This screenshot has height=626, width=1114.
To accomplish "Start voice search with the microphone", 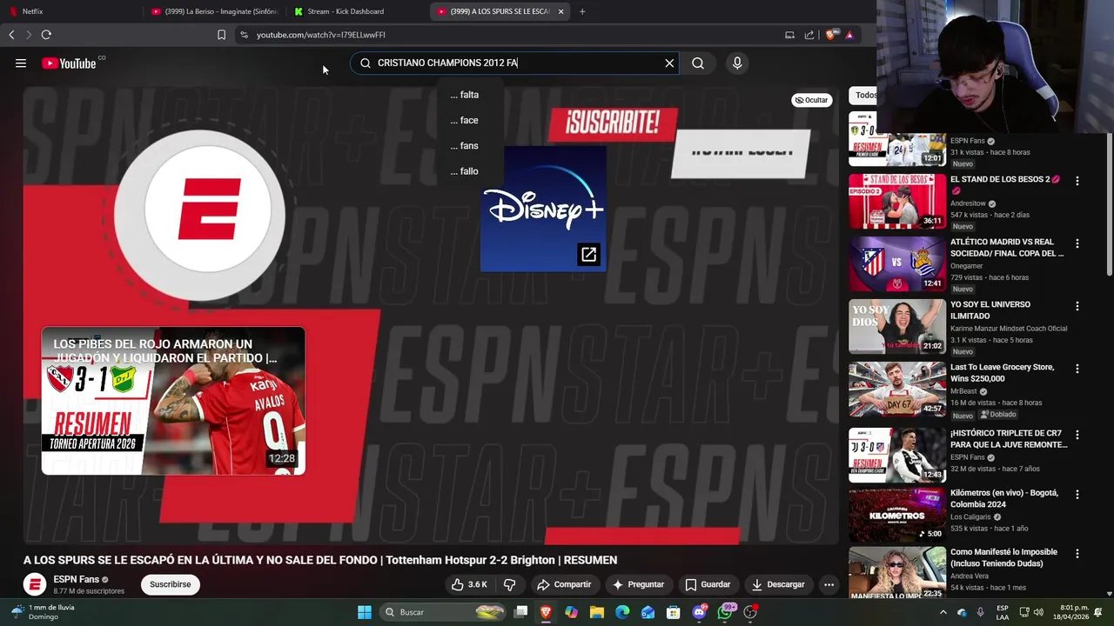I will tap(737, 63).
